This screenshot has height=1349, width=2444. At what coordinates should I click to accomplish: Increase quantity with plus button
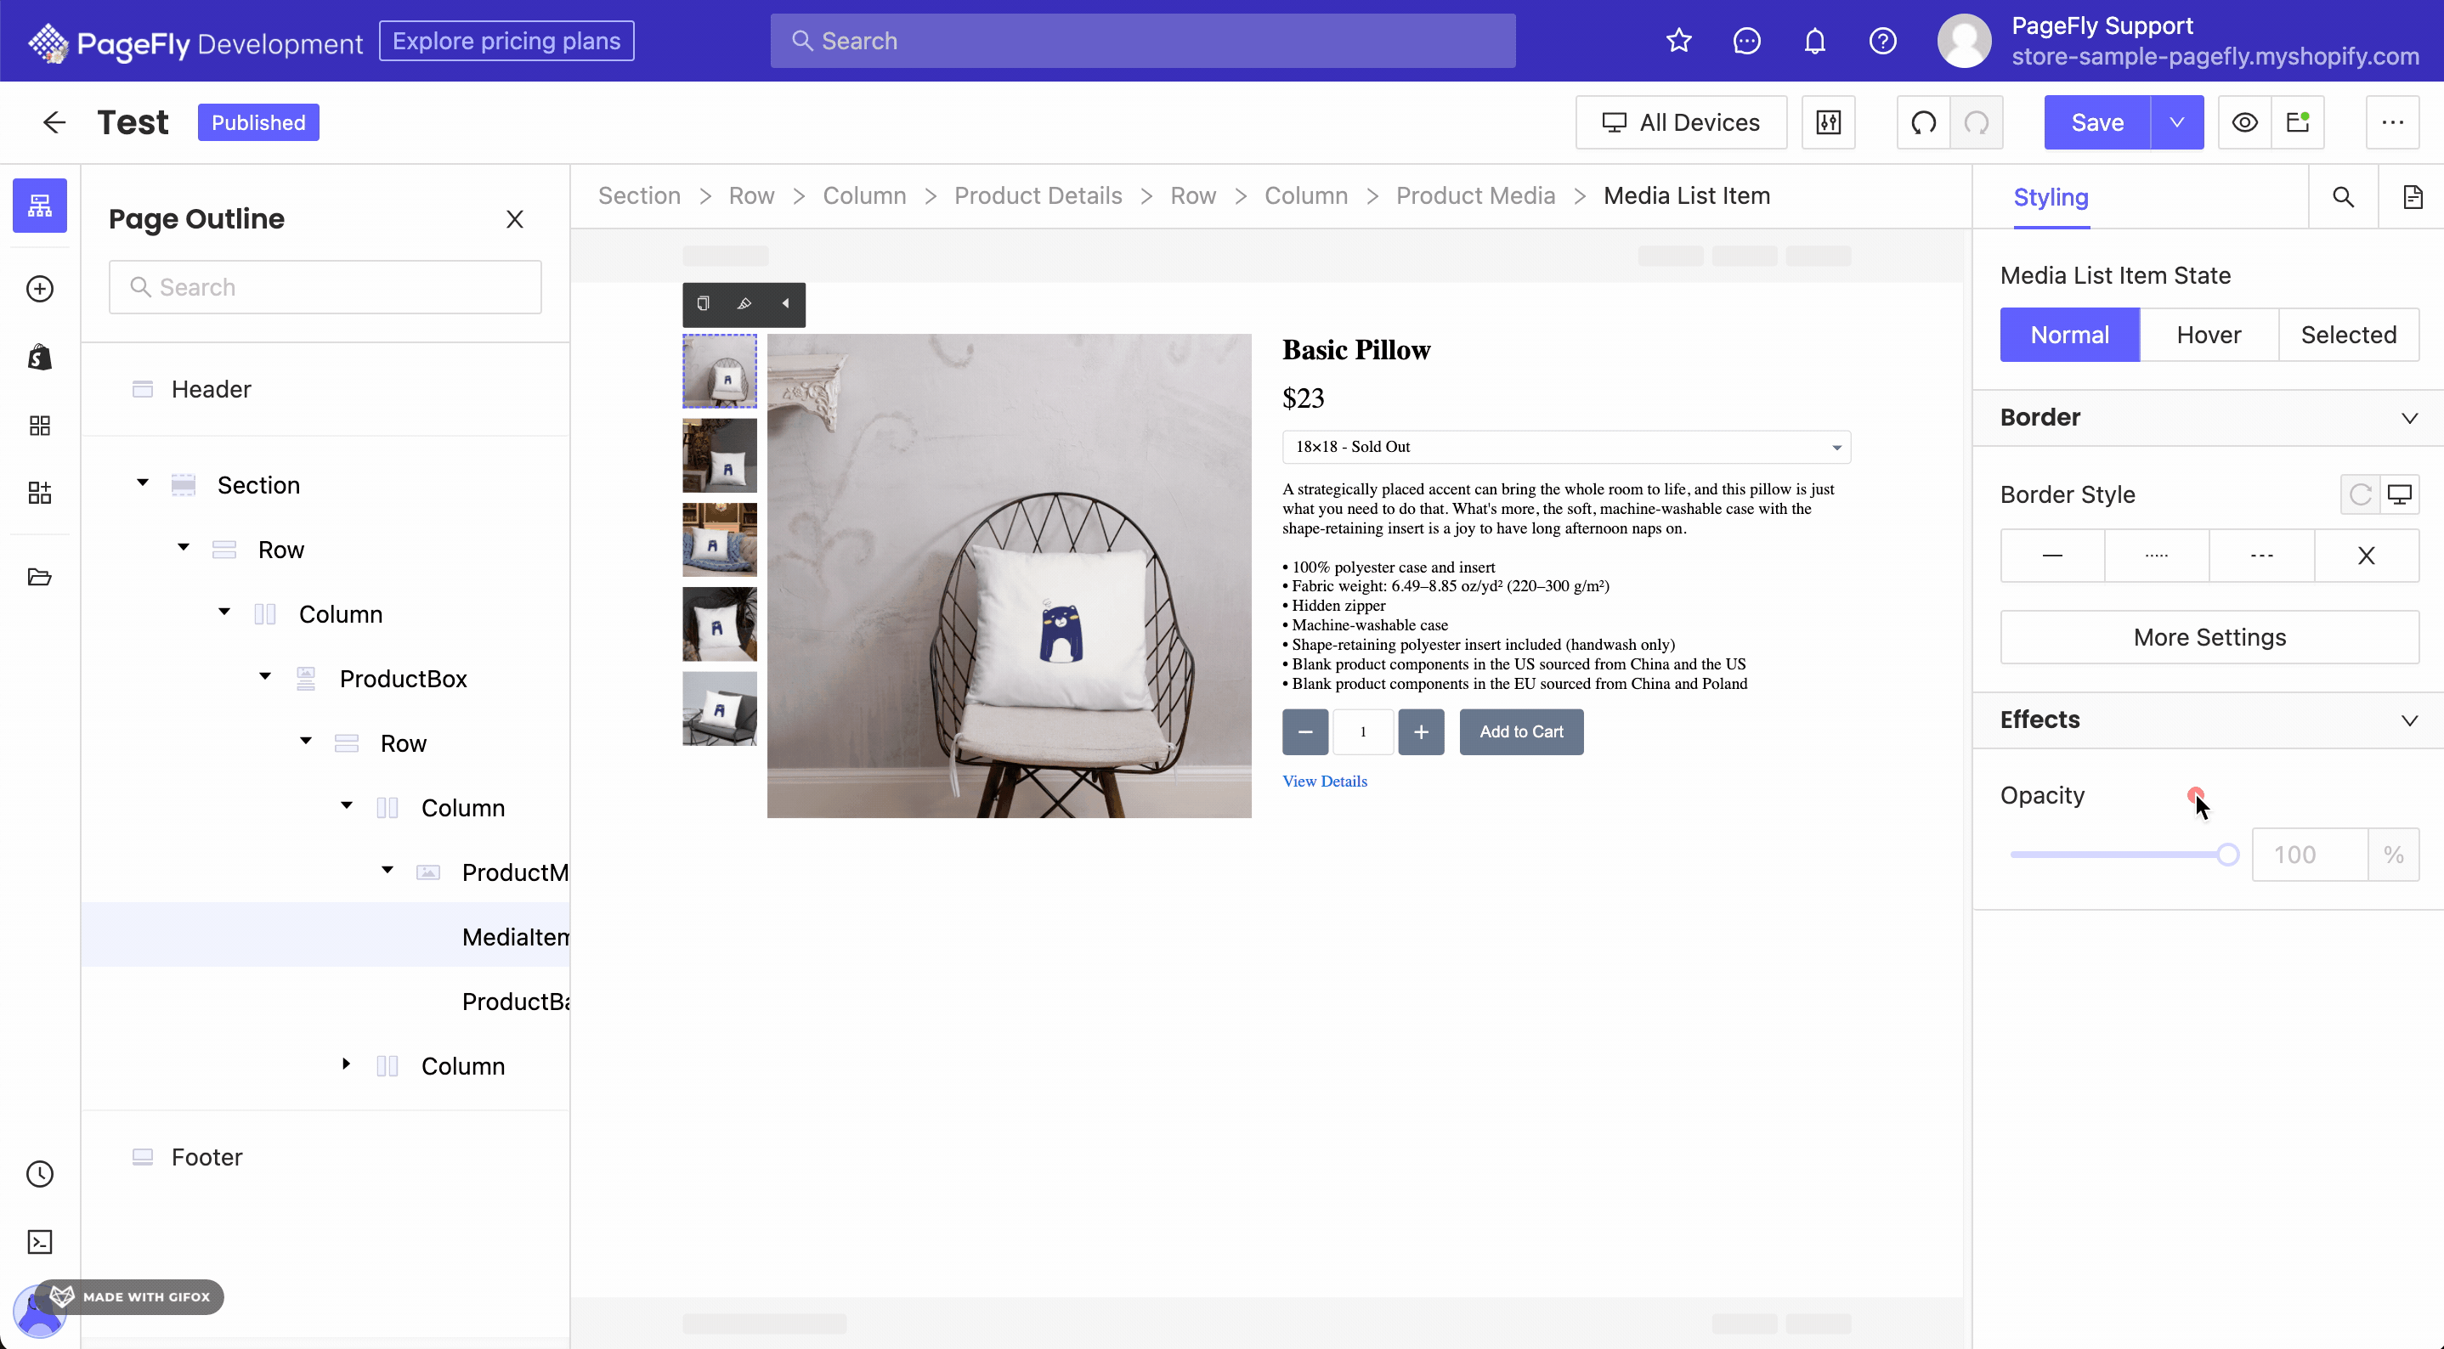point(1420,731)
